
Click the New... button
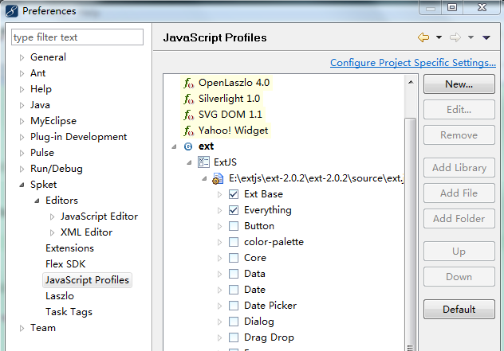[x=459, y=84]
